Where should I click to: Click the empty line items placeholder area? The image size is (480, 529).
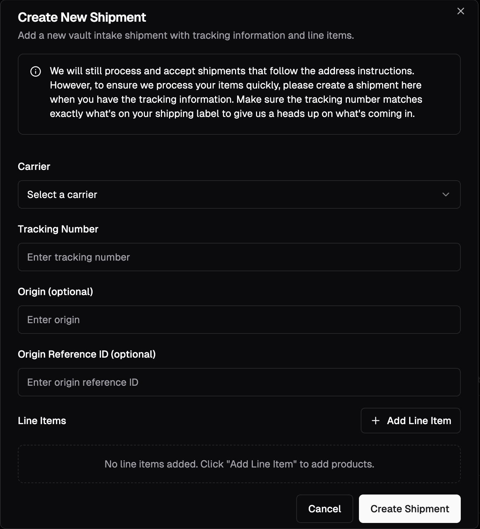point(239,464)
